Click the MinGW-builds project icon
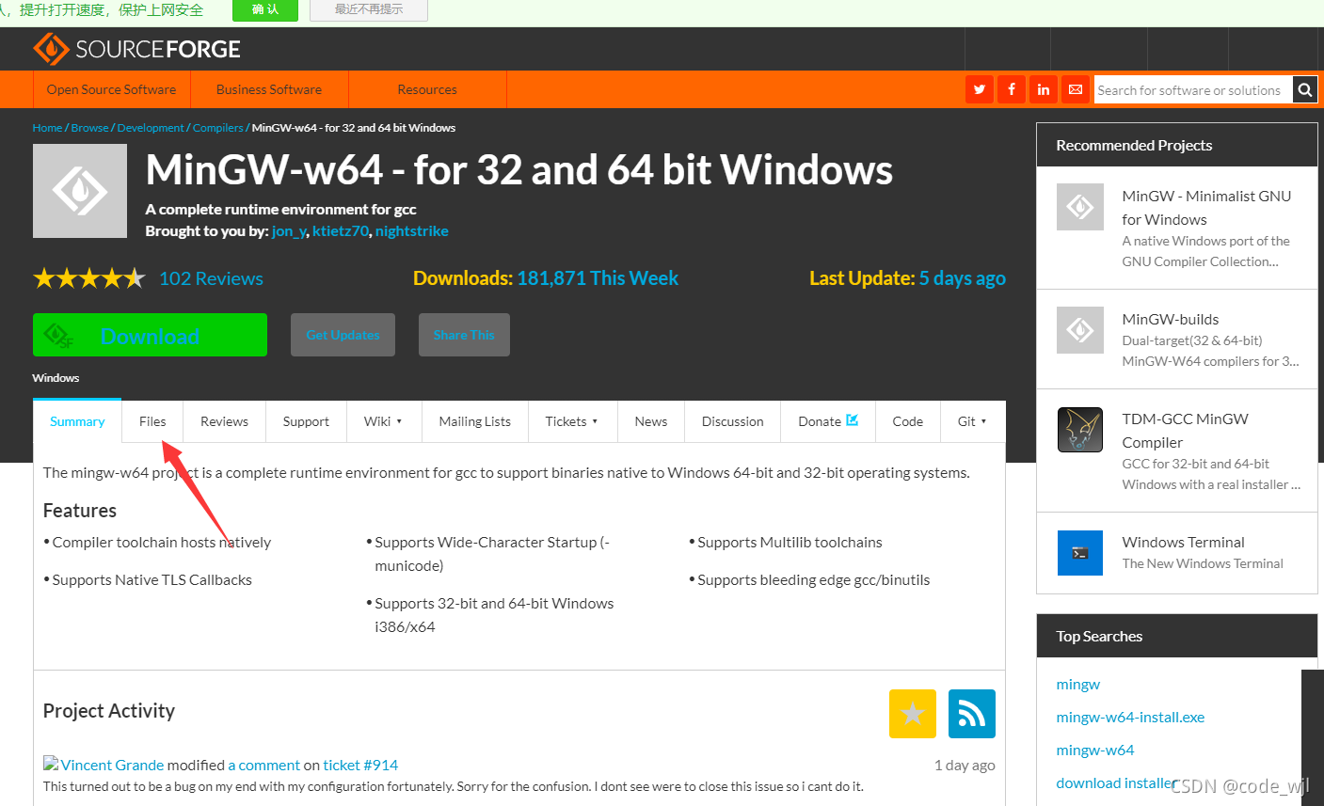 coord(1080,330)
